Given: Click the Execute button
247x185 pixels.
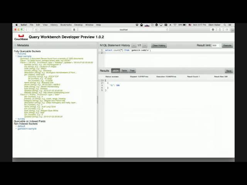Looking at the screenshot, I should [x=227, y=45].
